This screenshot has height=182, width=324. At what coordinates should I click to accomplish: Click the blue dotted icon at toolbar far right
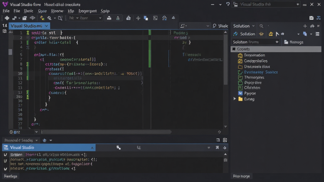(x=319, y=18)
